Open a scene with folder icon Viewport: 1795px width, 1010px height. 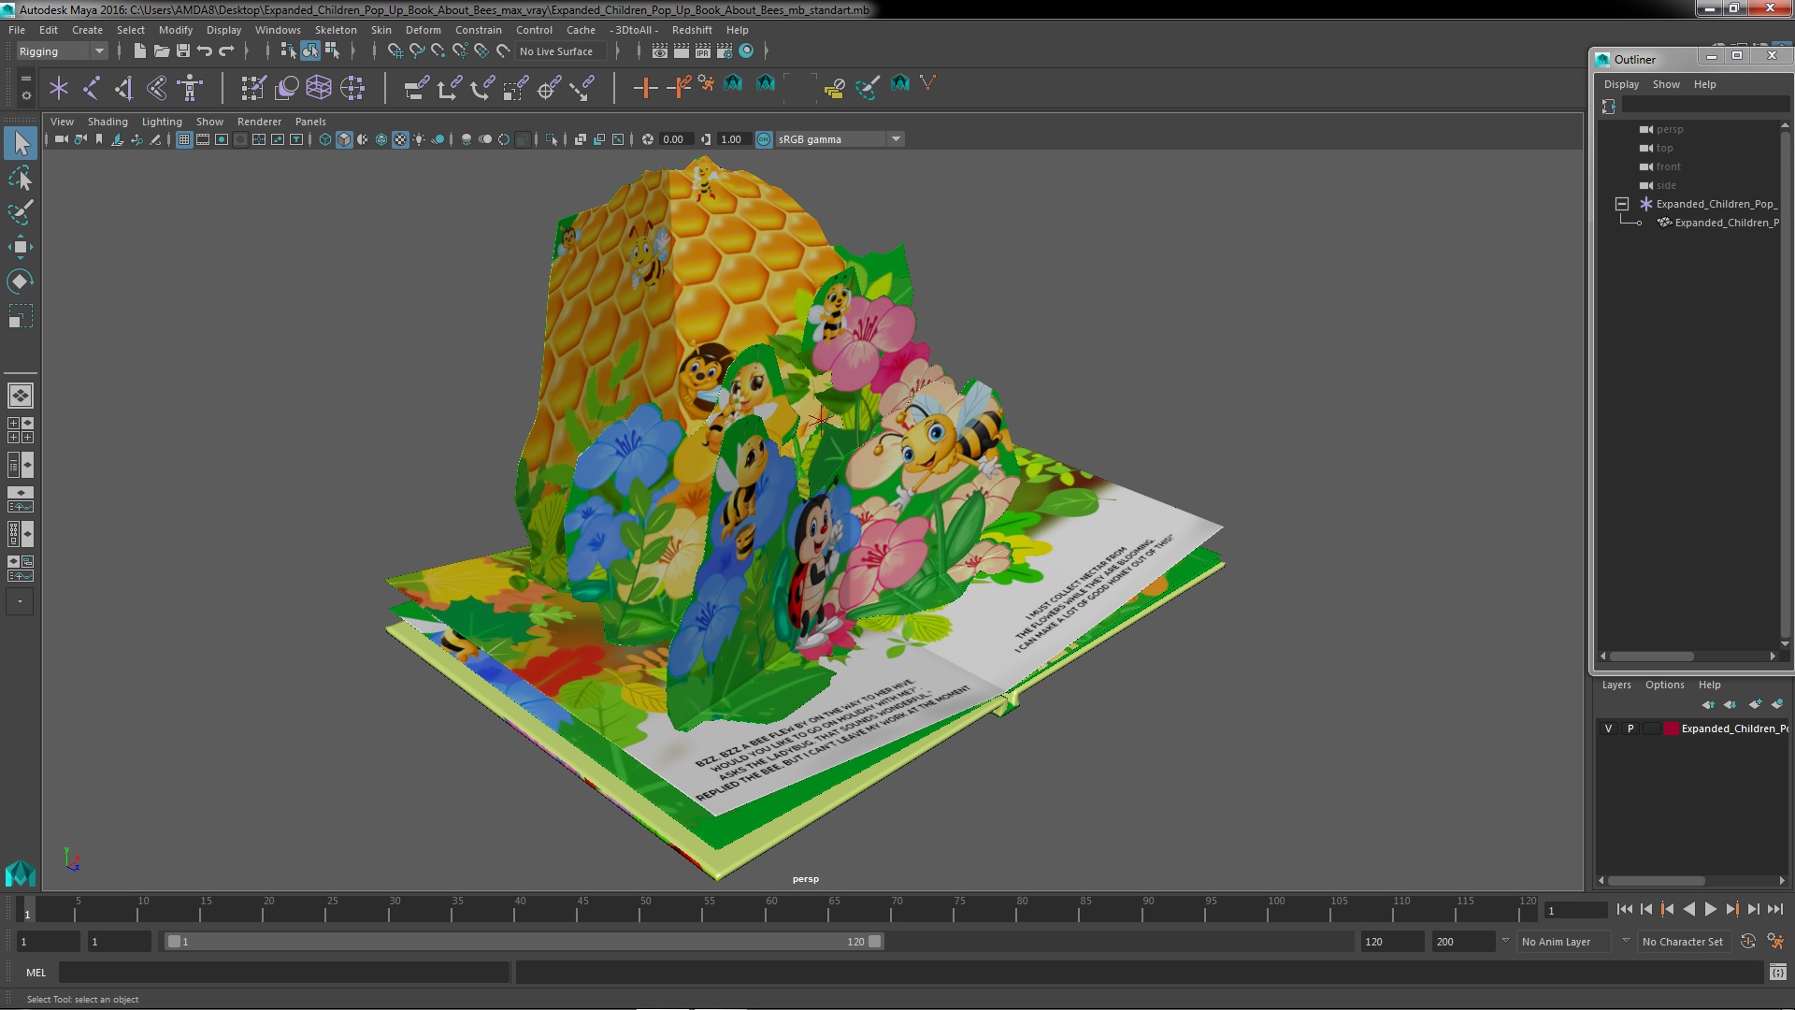click(161, 51)
